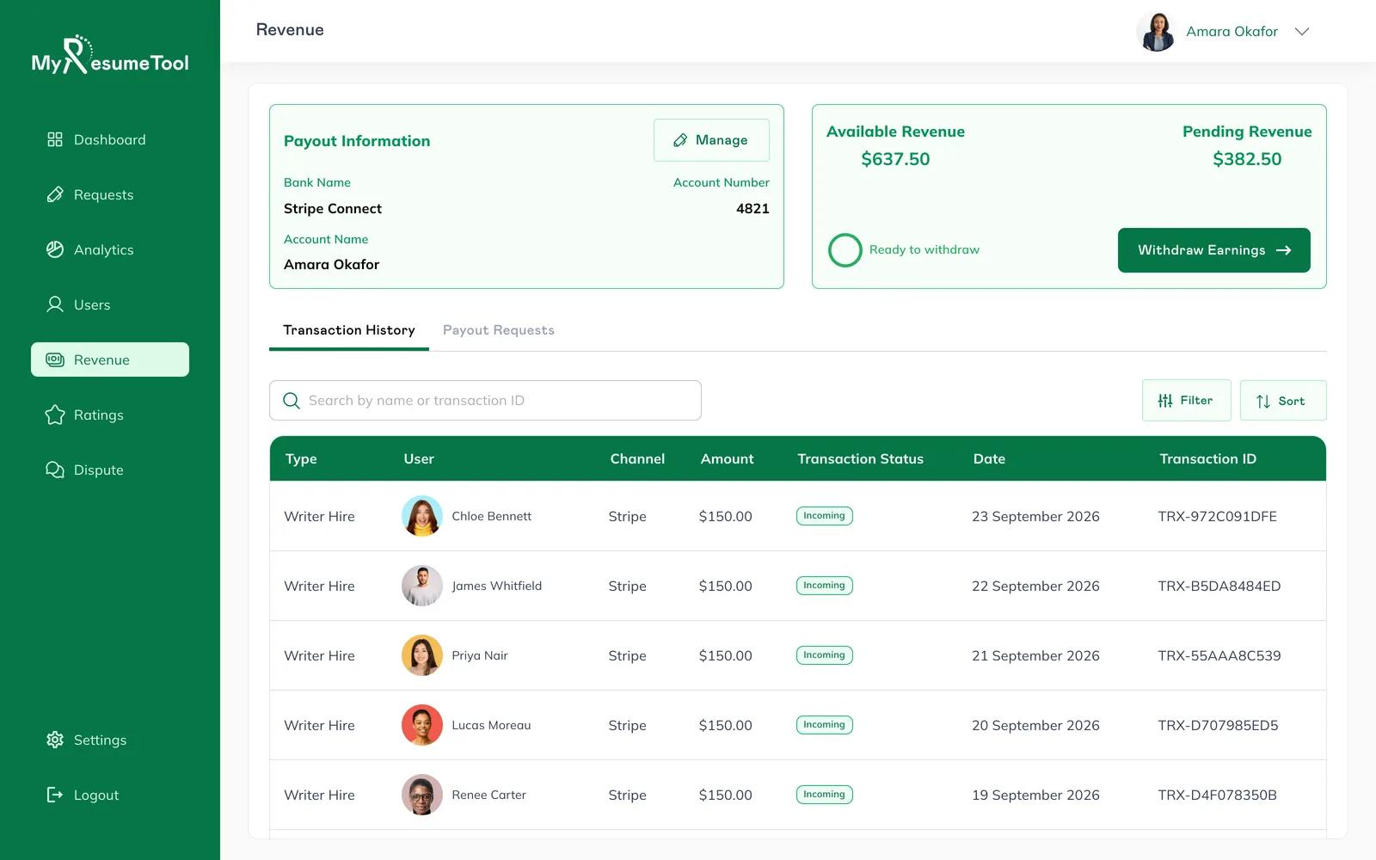This screenshot has width=1376, height=860.
Task: Click the date 21 September 2026
Action: (1035, 655)
